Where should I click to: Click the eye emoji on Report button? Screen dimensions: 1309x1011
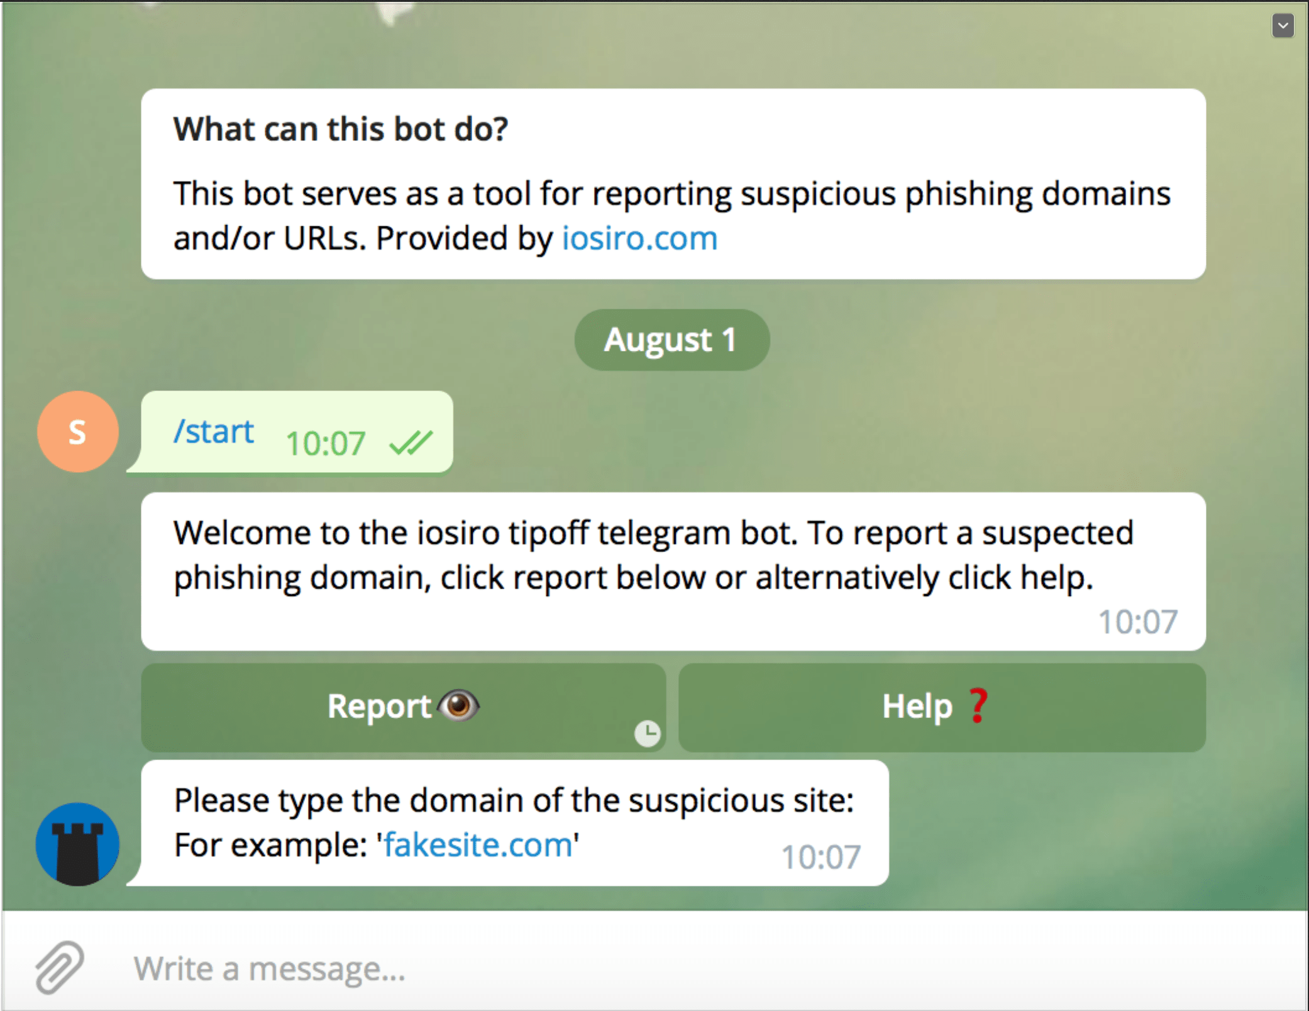459,705
